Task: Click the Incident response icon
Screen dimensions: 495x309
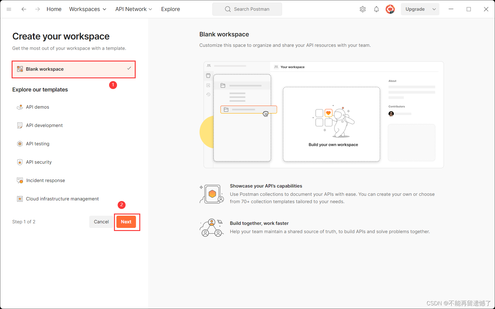Action: pyautogui.click(x=20, y=181)
